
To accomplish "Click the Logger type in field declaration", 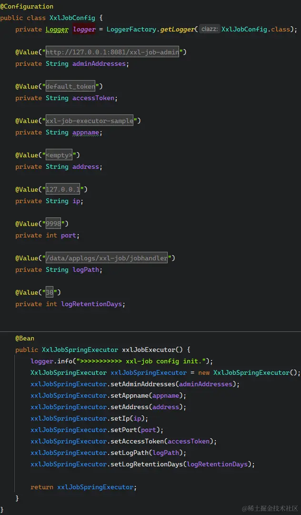I will point(57,29).
